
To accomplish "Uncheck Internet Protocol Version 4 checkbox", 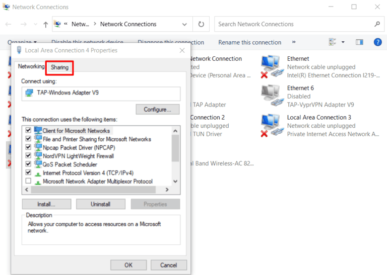I will click(28, 172).
